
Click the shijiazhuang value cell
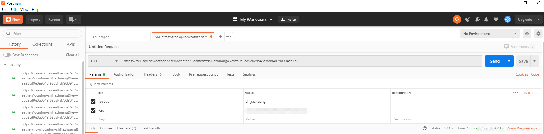point(317,102)
